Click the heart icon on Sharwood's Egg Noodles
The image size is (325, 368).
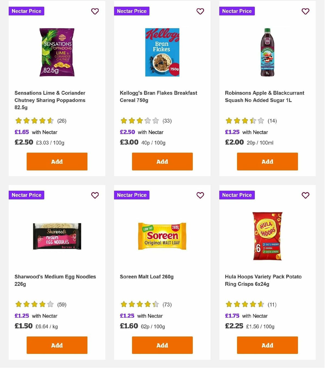(x=95, y=195)
